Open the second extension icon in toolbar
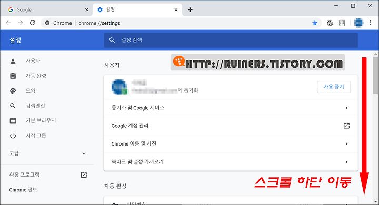 342,23
